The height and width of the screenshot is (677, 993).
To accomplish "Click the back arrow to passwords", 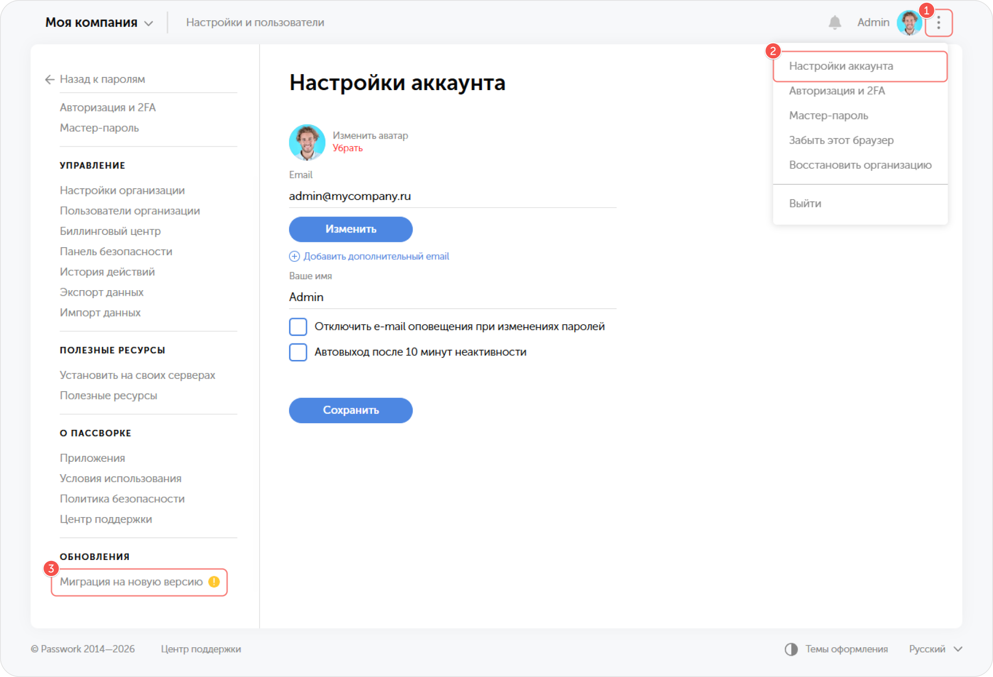I will coord(50,79).
